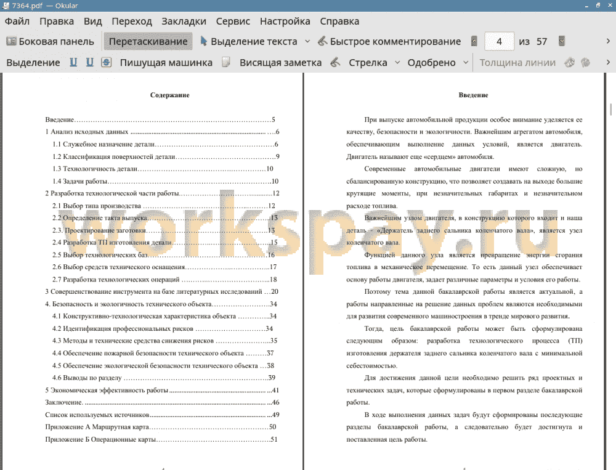Click contents entry '2.1 Выбор типа производства'
Image resolution: width=616 pixels, height=470 pixels.
(x=164, y=206)
